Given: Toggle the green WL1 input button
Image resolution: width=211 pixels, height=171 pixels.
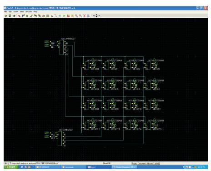Looking at the screenshot, I should click(47, 136).
